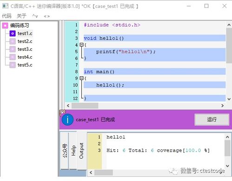Switch to the Help vertical tab
232x181 pixels.
click(x=73, y=150)
